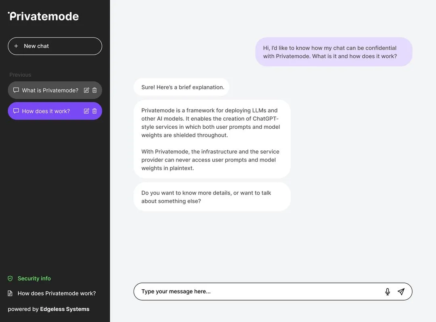Click the speech bubble icon on "How does it work?"
Image resolution: width=436 pixels, height=322 pixels.
tap(16, 111)
